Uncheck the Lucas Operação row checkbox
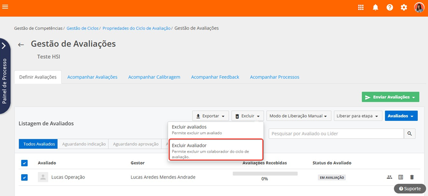 [x=25, y=177]
